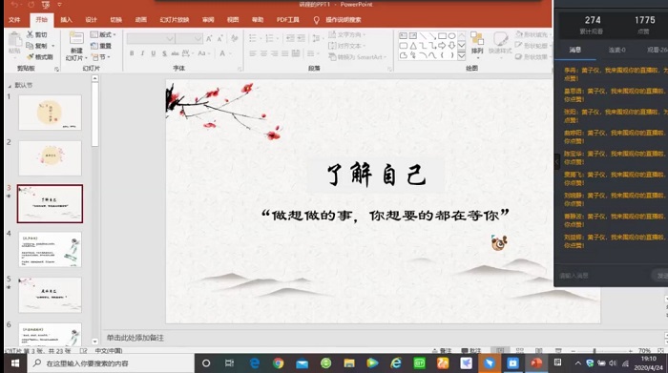
Task: Open the Mail app from taskbar
Action: pyautogui.click(x=302, y=363)
